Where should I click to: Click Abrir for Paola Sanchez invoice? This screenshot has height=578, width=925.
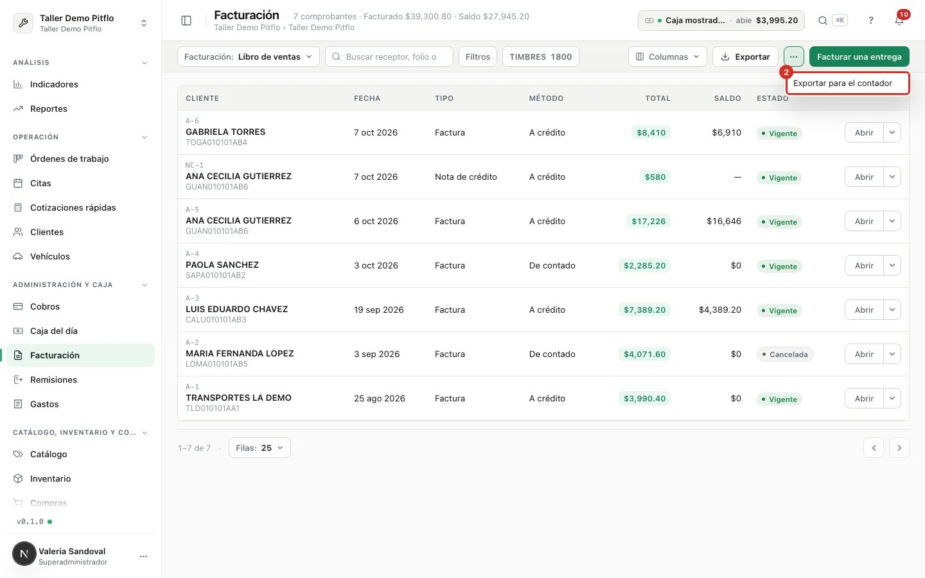pyautogui.click(x=864, y=265)
